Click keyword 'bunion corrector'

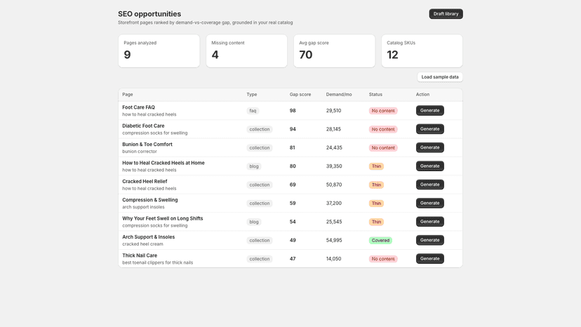pyautogui.click(x=140, y=152)
